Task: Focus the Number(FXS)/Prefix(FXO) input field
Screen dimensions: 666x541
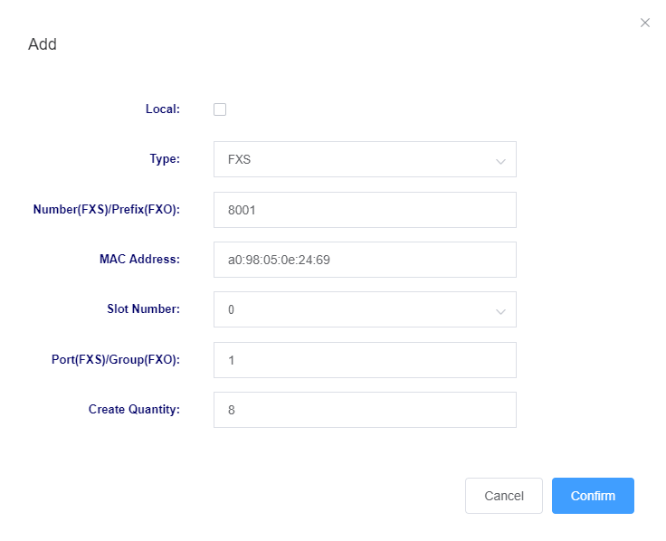Action: [365, 210]
